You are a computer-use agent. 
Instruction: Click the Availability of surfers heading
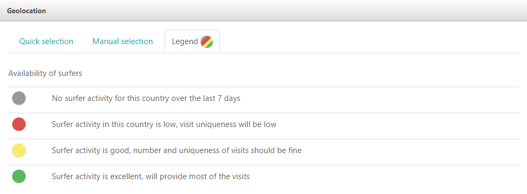[45, 73]
